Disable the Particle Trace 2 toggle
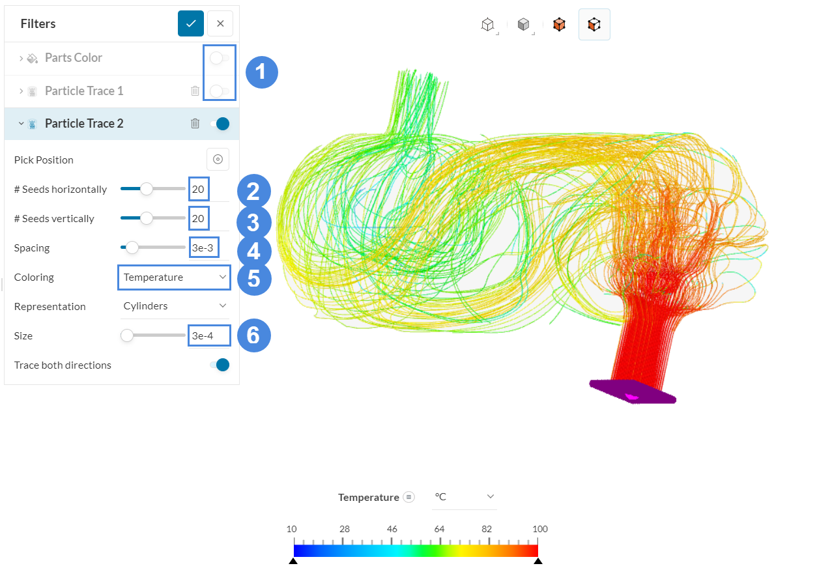 [x=220, y=124]
